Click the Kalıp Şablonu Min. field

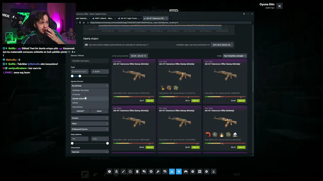(80, 139)
